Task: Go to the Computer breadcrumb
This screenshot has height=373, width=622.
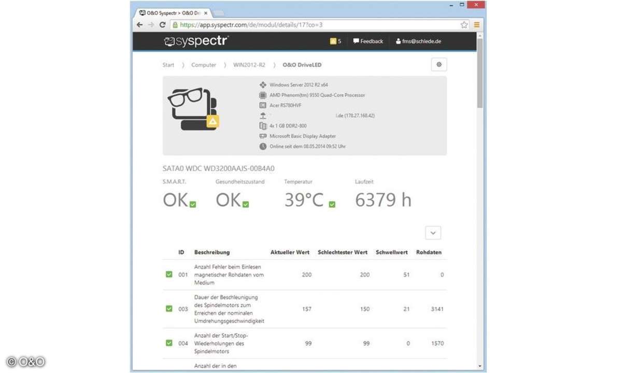Action: 204,65
